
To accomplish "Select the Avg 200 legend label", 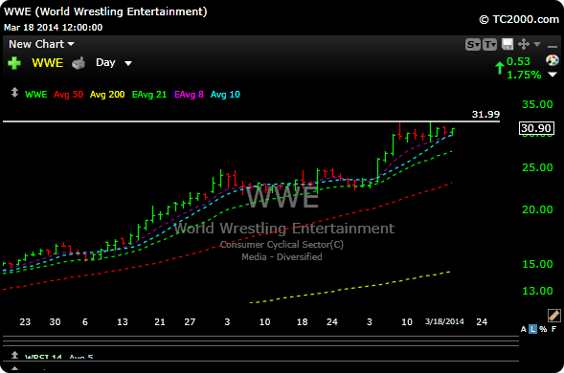I will [x=107, y=95].
